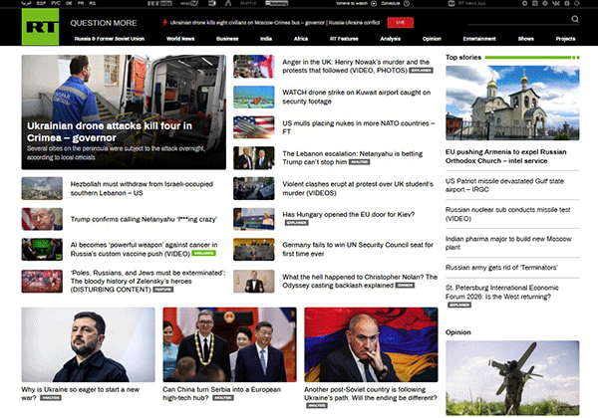Open Can China turn Serbia article

(x=221, y=394)
